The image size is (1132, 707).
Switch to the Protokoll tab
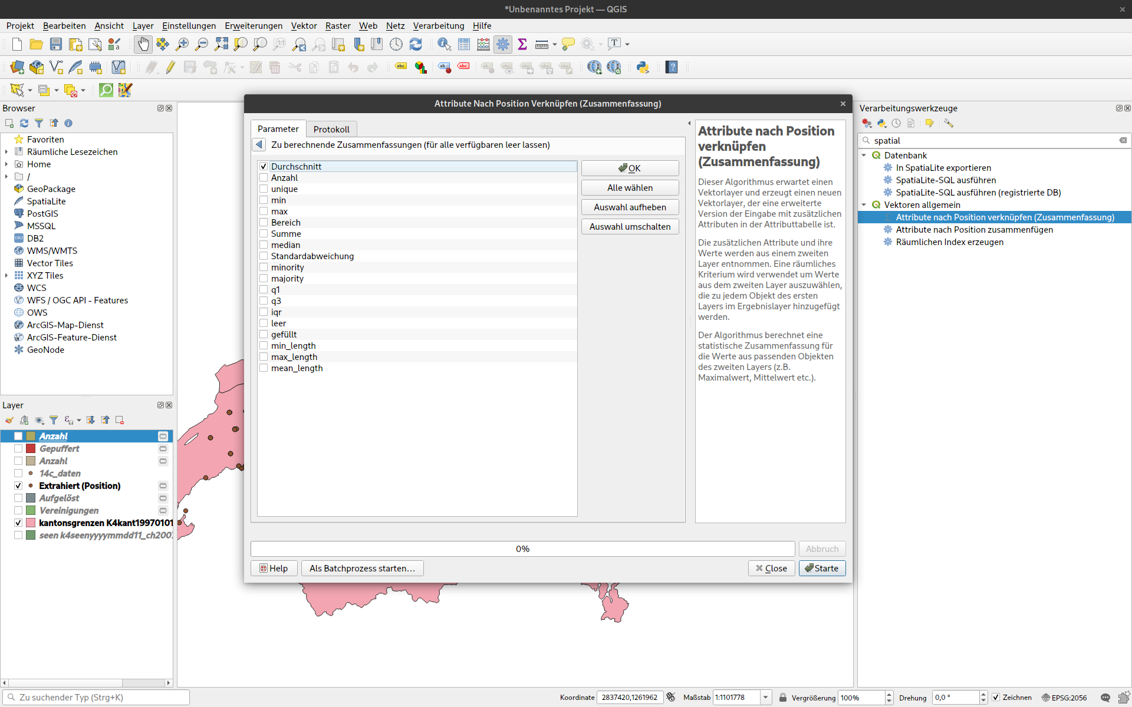tap(331, 129)
